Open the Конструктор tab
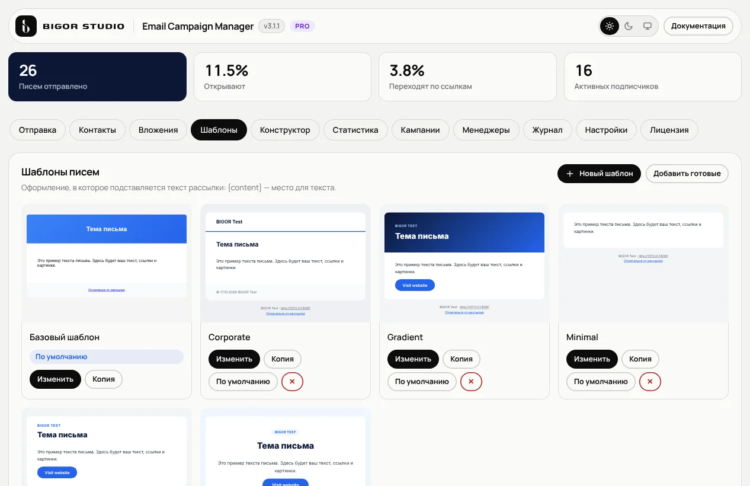 click(x=285, y=130)
